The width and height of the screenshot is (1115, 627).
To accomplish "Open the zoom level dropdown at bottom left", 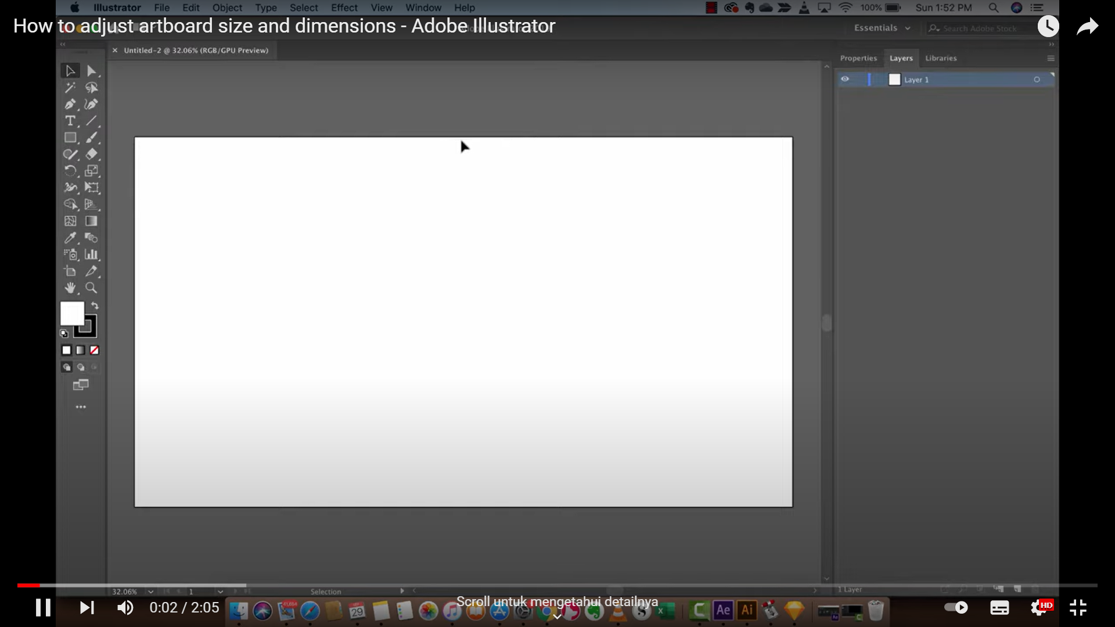I will [x=150, y=591].
